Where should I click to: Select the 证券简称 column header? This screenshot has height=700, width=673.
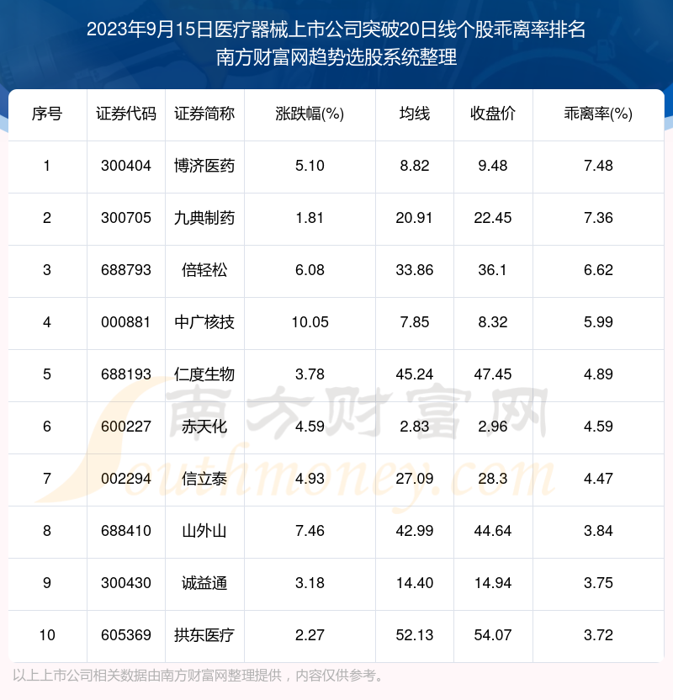point(204,114)
